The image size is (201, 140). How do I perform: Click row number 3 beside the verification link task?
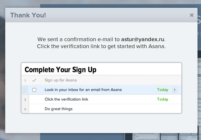coord(25,100)
